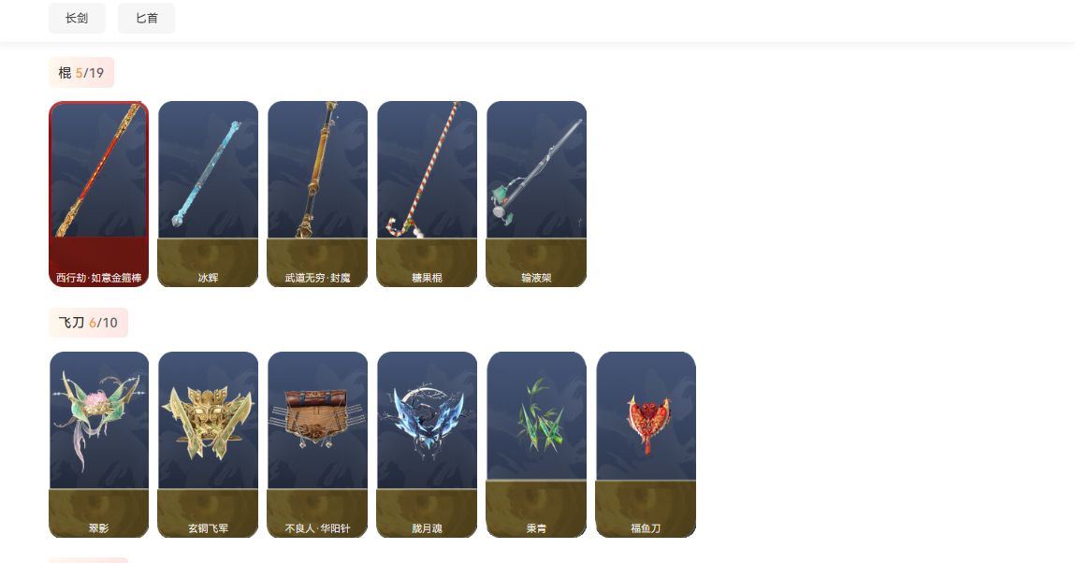Click the 冰辉 name label
This screenshot has width=1075, height=563.
[x=208, y=278]
